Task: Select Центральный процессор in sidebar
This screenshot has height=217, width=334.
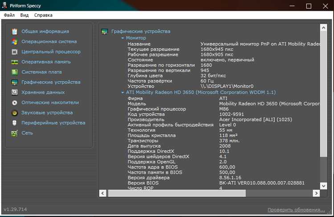Action: tap(51, 52)
